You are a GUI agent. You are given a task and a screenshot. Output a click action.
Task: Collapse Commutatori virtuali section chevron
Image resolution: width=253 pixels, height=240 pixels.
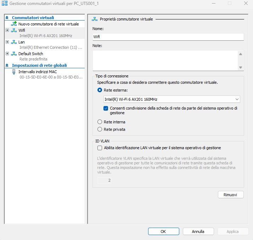click(7, 18)
